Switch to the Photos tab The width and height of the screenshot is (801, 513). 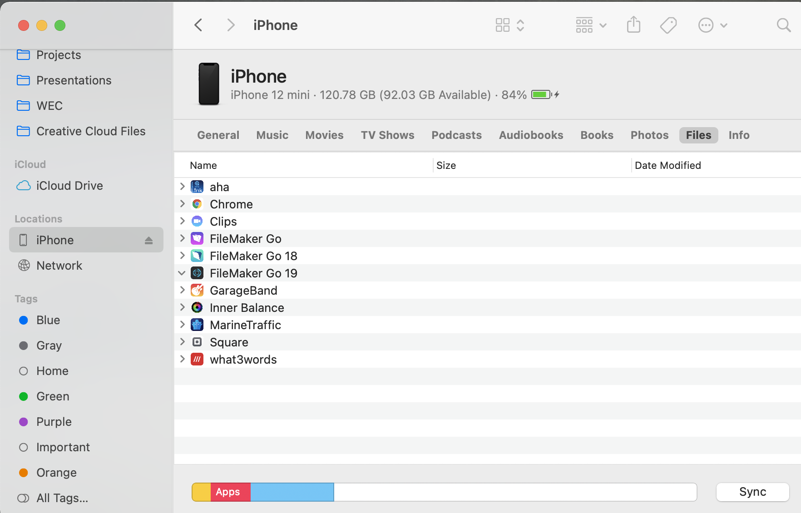point(649,135)
